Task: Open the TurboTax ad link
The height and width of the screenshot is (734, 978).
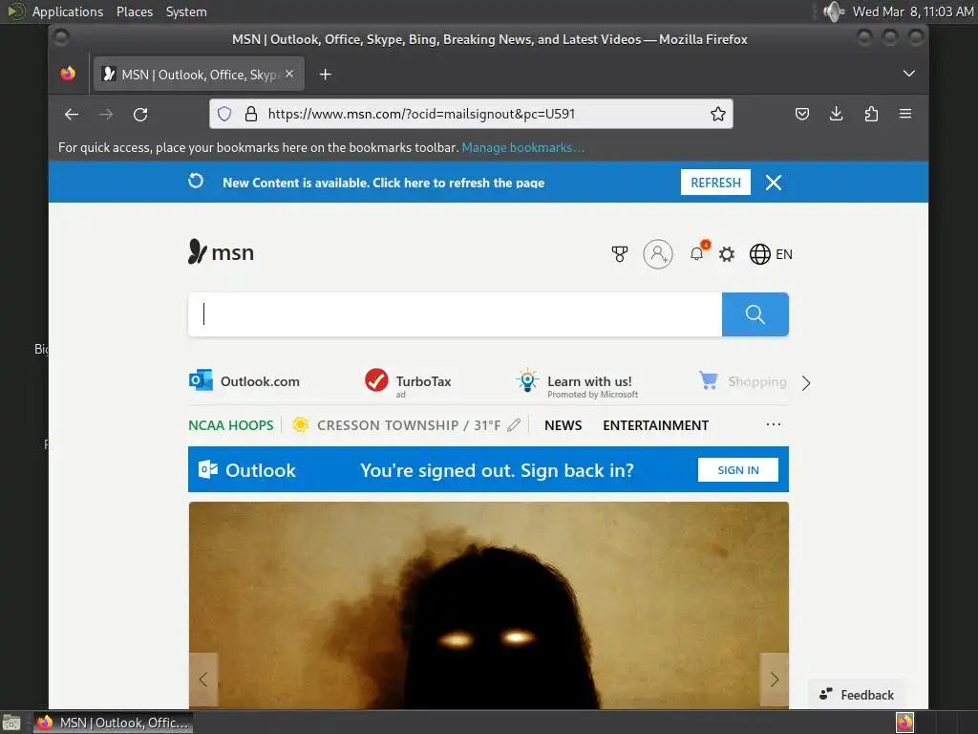Action: [x=408, y=380]
